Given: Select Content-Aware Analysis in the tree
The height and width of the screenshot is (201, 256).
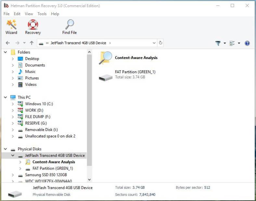Looking at the screenshot, I should click(x=54, y=162).
